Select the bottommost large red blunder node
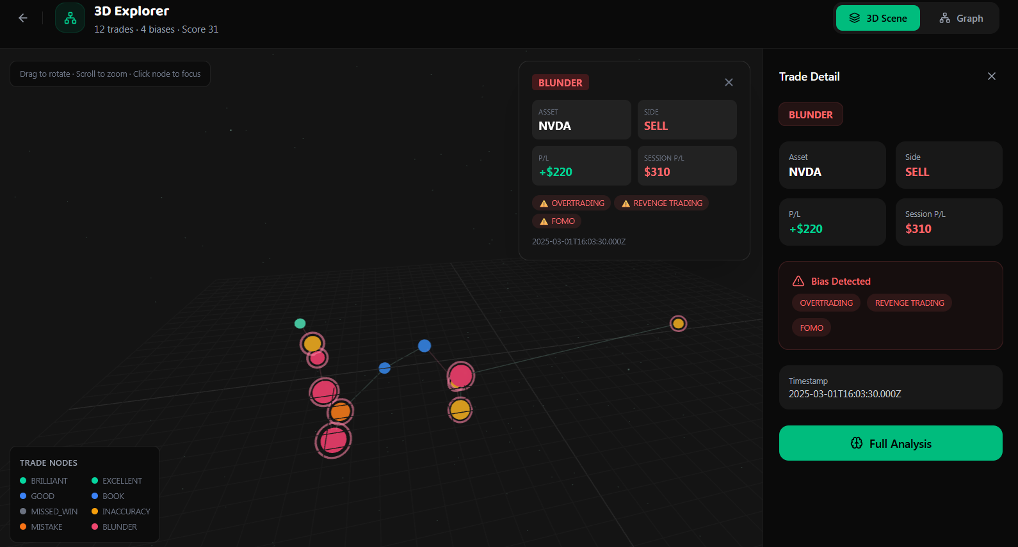This screenshot has height=547, width=1018. point(333,440)
